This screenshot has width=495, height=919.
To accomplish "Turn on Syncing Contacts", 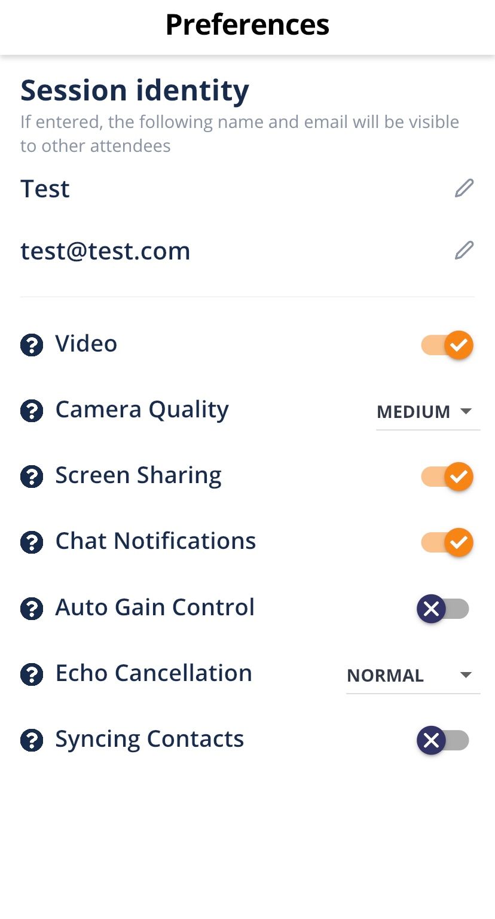I will pyautogui.click(x=443, y=741).
